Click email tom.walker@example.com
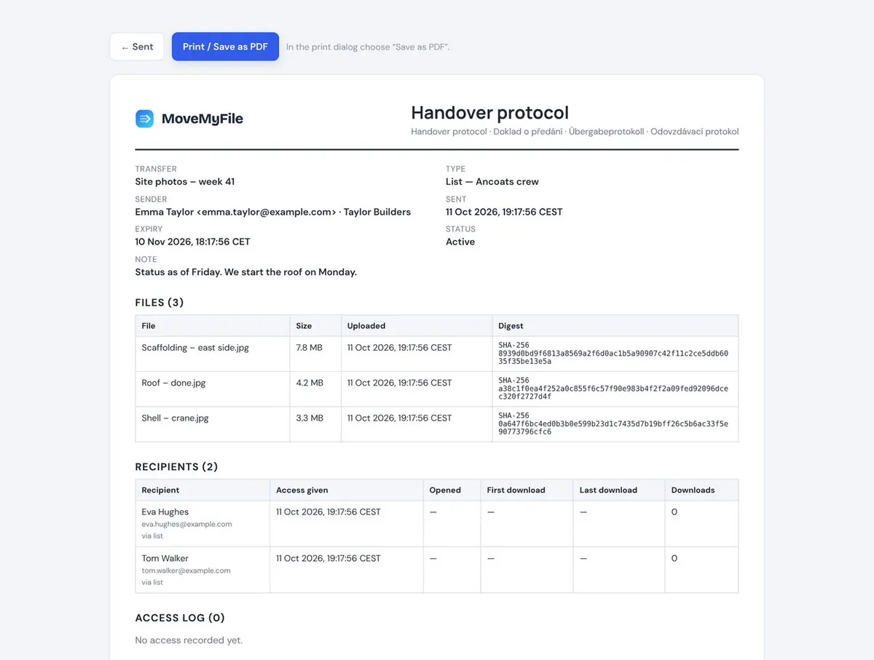874x660 pixels. [x=186, y=570]
